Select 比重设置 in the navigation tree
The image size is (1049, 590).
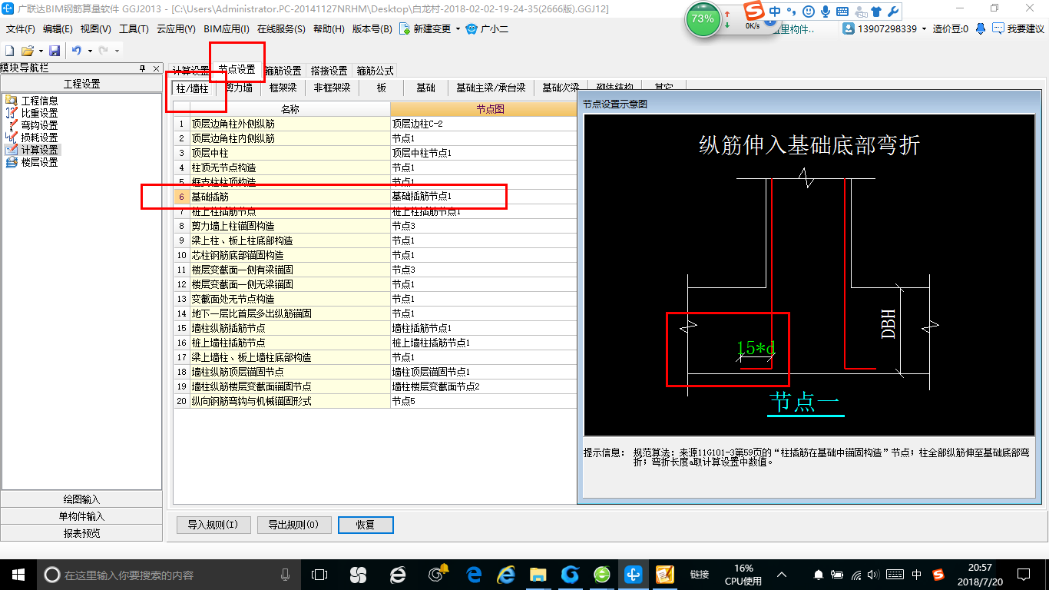pos(39,113)
